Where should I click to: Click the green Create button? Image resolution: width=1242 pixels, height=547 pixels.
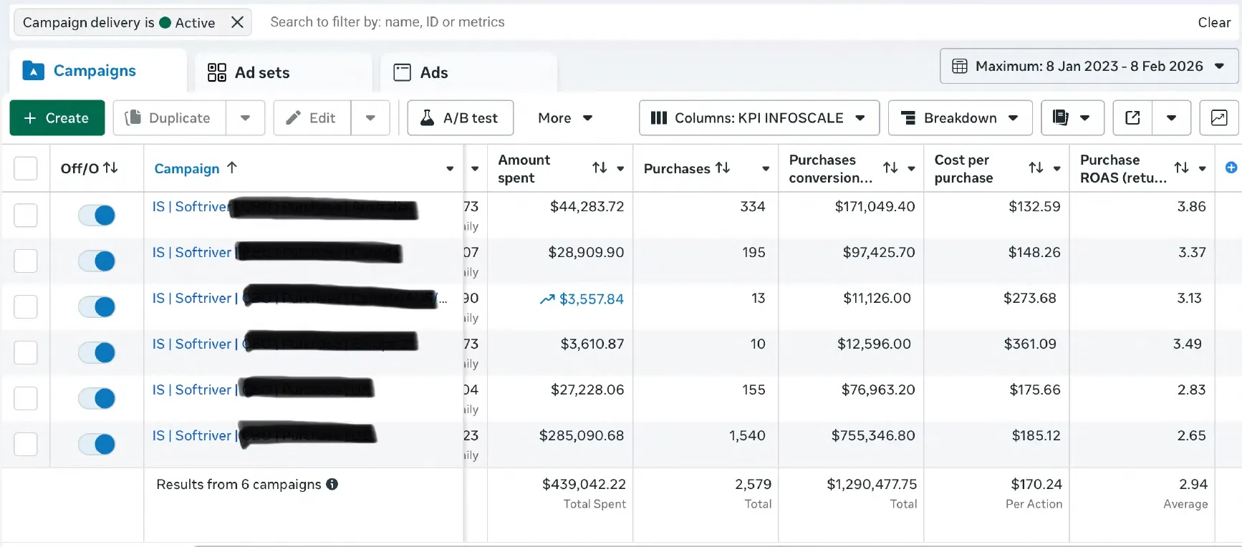57,118
